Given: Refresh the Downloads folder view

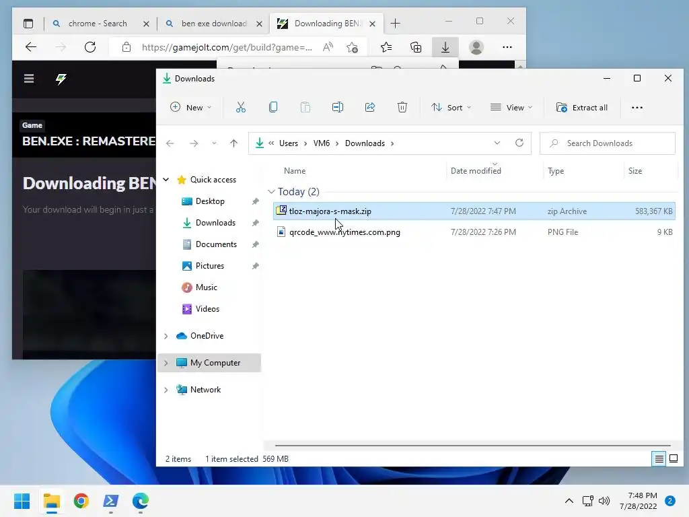Looking at the screenshot, I should pyautogui.click(x=519, y=143).
